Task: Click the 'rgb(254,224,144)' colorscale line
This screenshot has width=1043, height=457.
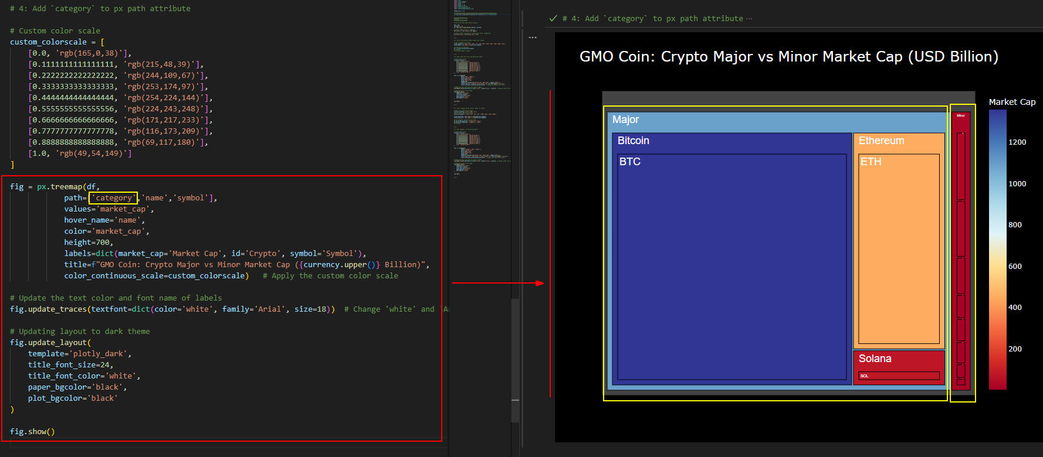Action: tap(120, 98)
